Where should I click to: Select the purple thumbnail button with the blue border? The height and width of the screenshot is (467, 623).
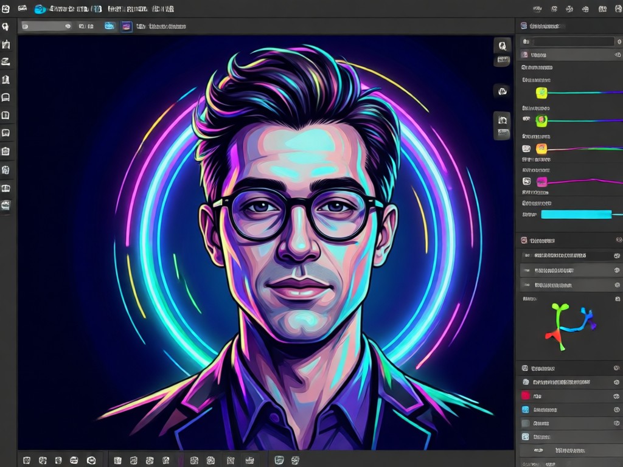[127, 27]
